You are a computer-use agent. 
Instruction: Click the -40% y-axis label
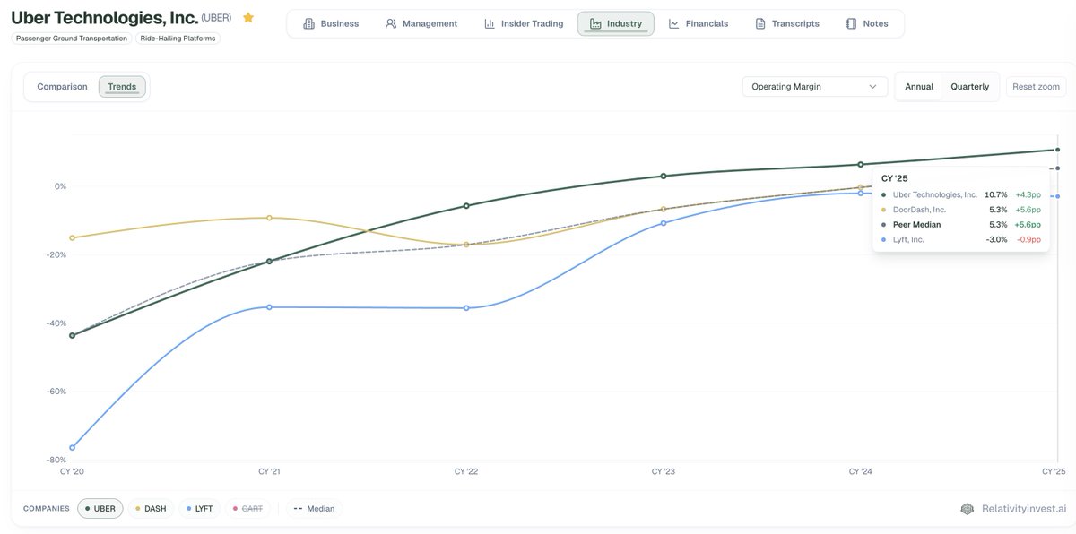tap(57, 323)
